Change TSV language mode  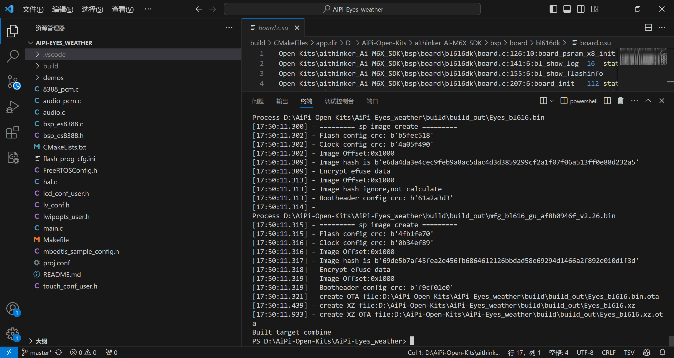coord(629,352)
